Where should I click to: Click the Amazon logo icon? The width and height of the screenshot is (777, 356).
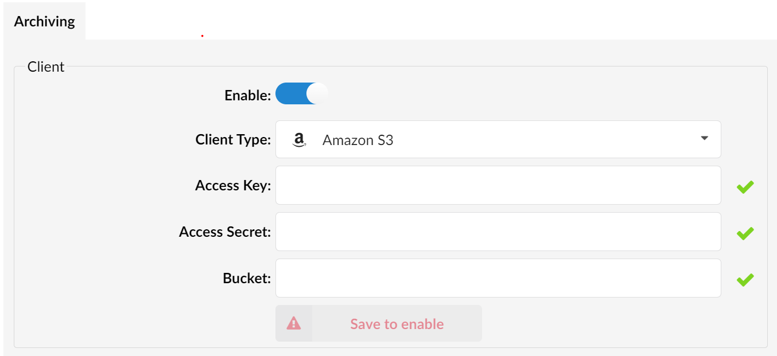pyautogui.click(x=298, y=140)
